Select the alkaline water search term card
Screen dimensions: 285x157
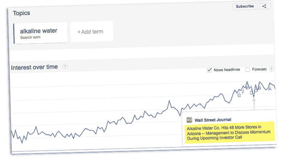[40, 33]
